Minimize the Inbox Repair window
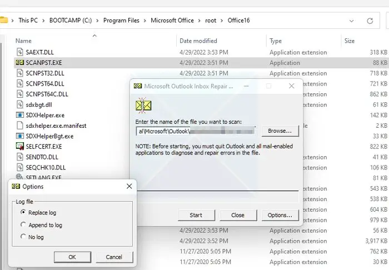 coord(246,86)
